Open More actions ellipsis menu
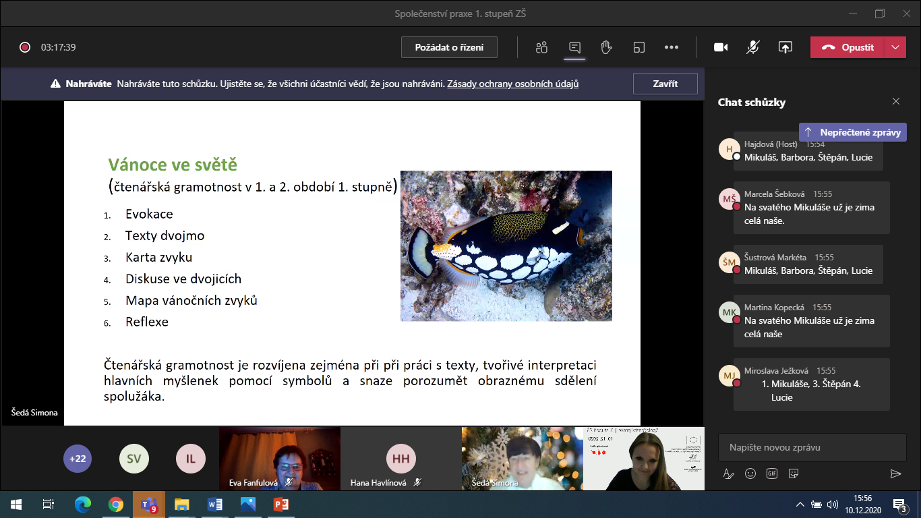Screen dimensions: 921x518 pyautogui.click(x=671, y=47)
